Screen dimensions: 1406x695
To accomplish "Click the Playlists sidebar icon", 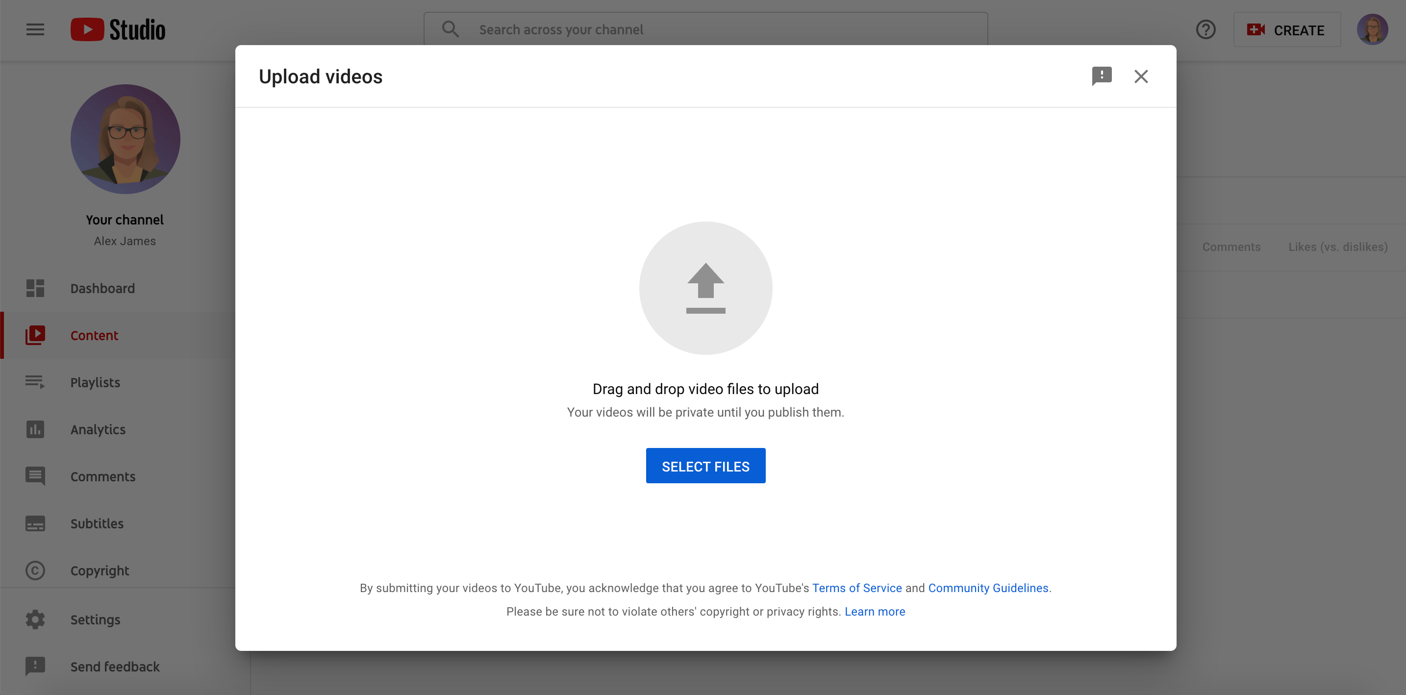I will (x=35, y=382).
